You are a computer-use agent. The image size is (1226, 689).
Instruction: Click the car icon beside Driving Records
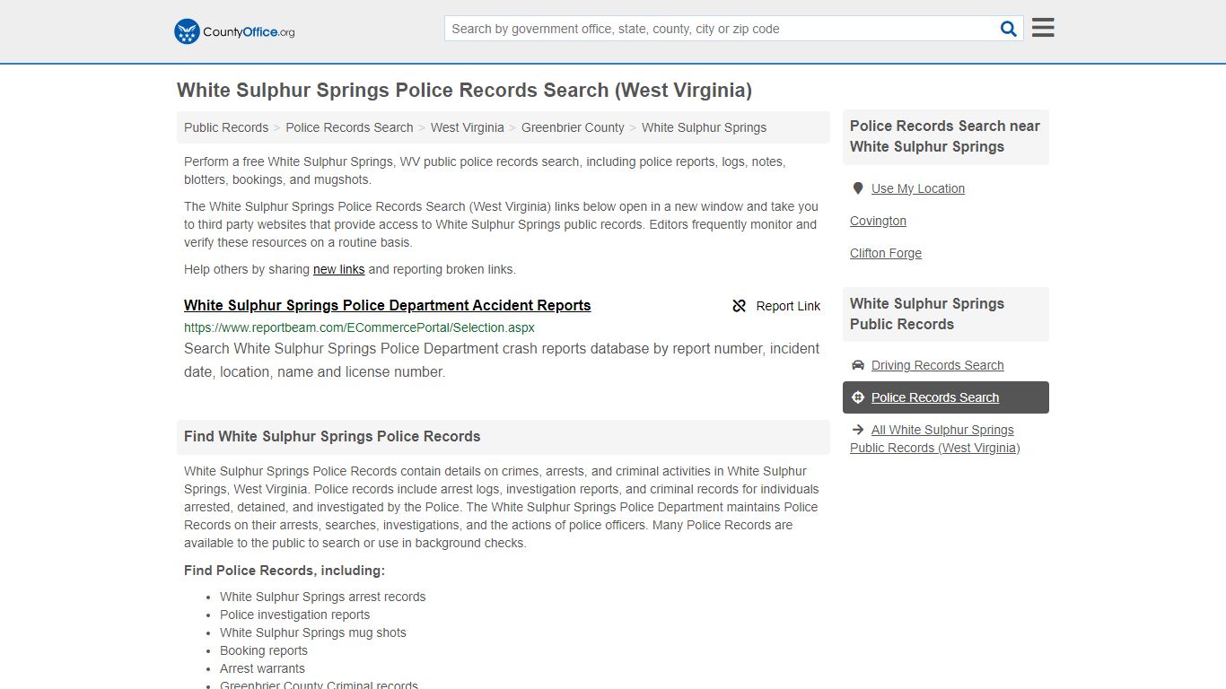[x=858, y=365]
